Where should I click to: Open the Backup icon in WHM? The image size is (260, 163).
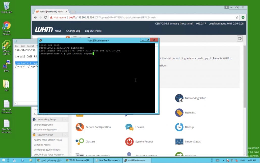[179, 127]
